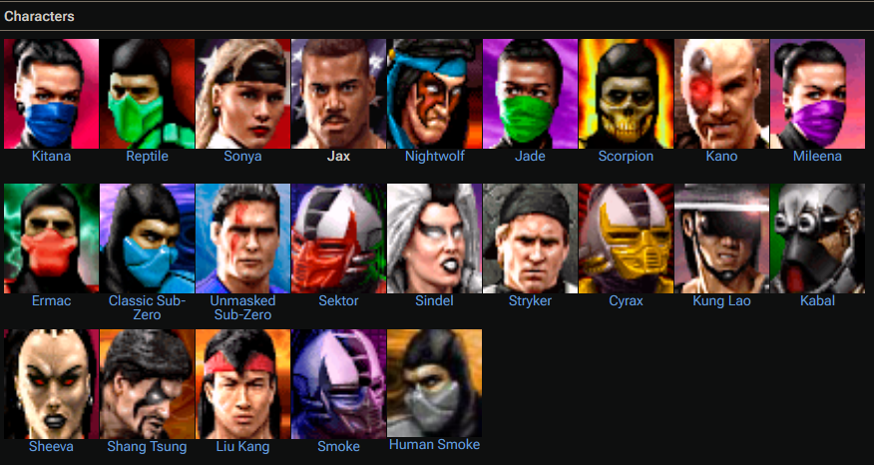Open the Sonya text link
Image resolution: width=874 pixels, height=465 pixels.
(242, 156)
